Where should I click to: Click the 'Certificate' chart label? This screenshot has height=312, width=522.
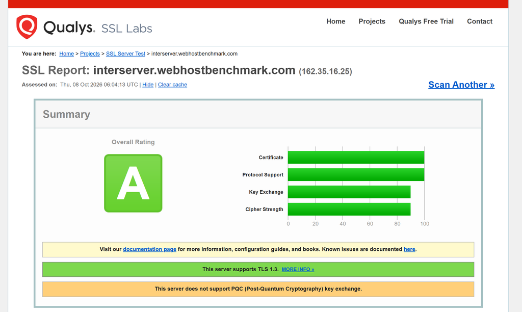(271, 158)
